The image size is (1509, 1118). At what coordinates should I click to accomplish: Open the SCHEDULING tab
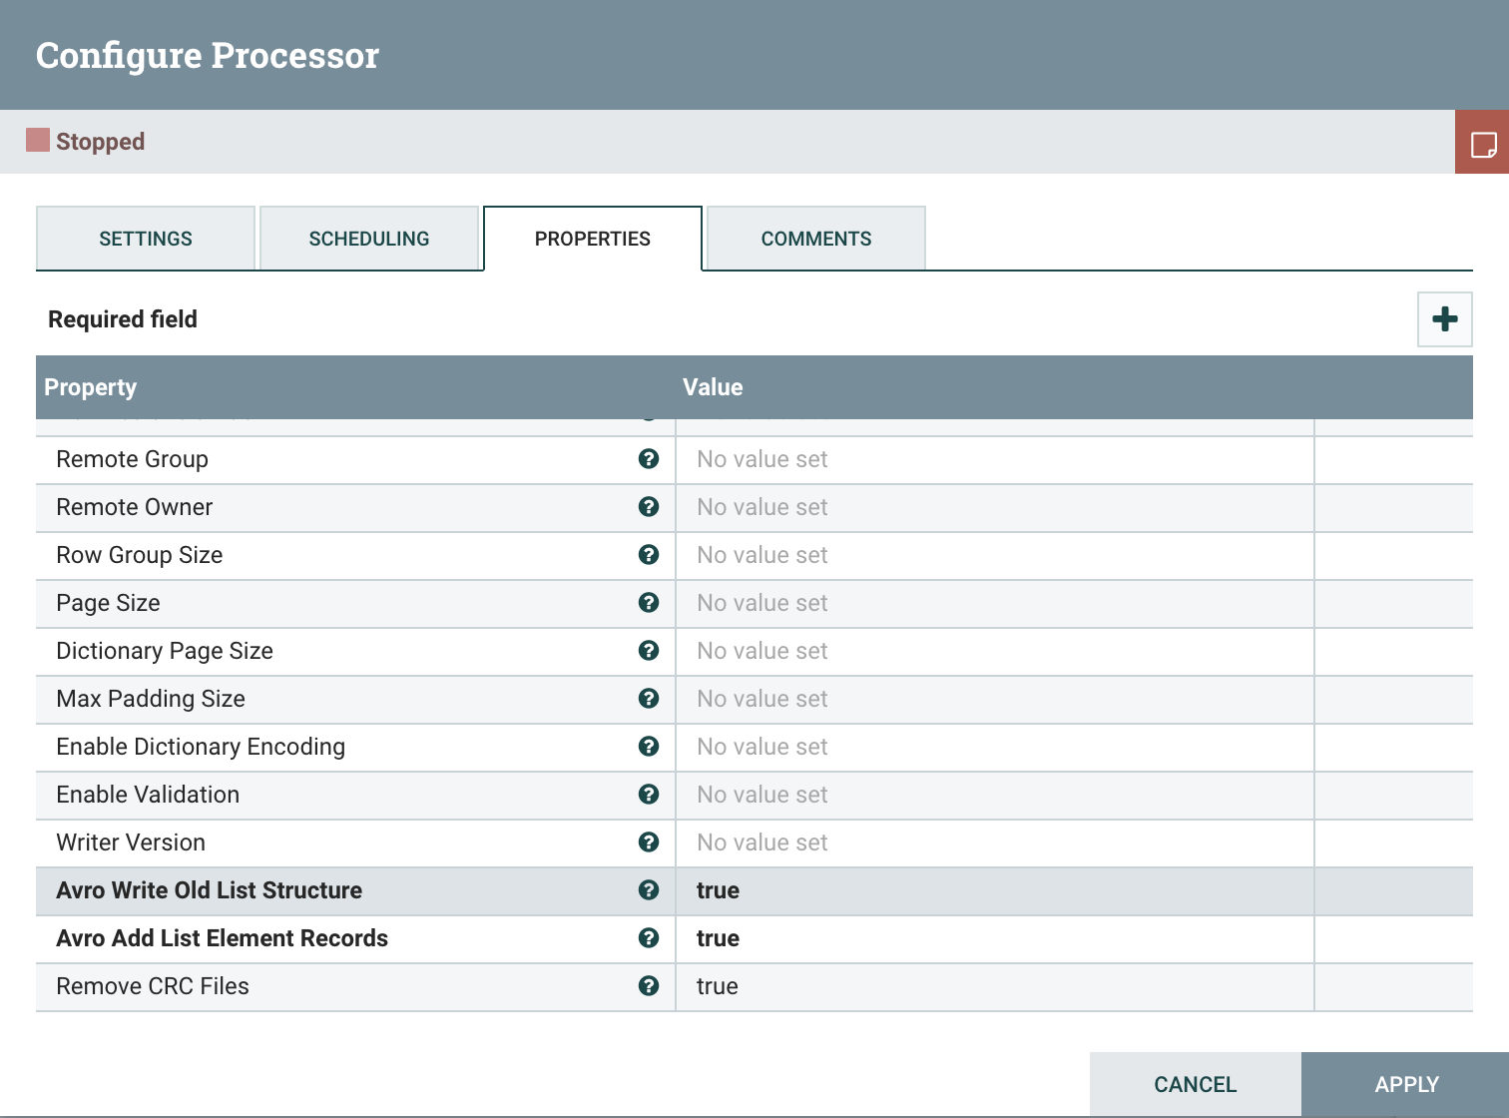click(369, 238)
